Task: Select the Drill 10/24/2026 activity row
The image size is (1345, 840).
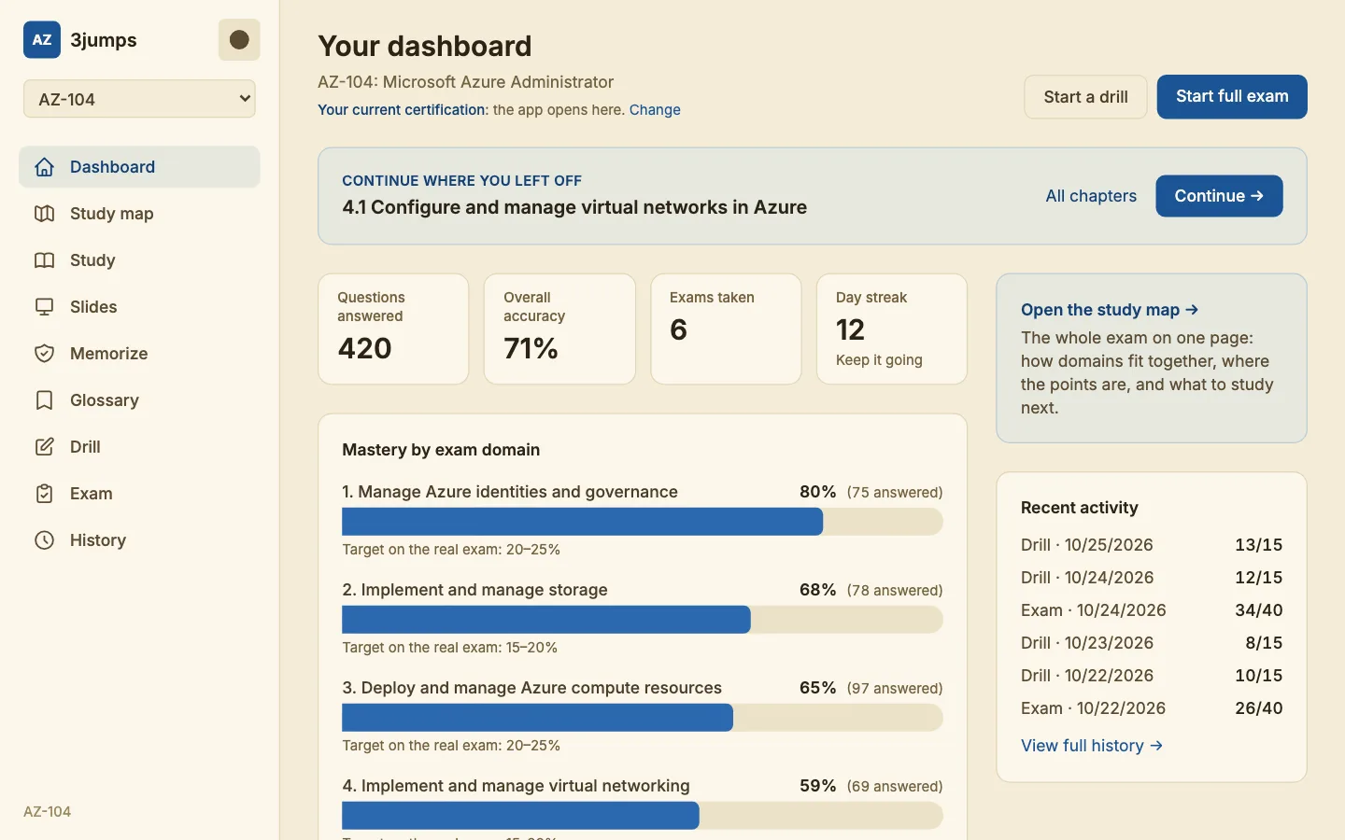Action: [1152, 578]
